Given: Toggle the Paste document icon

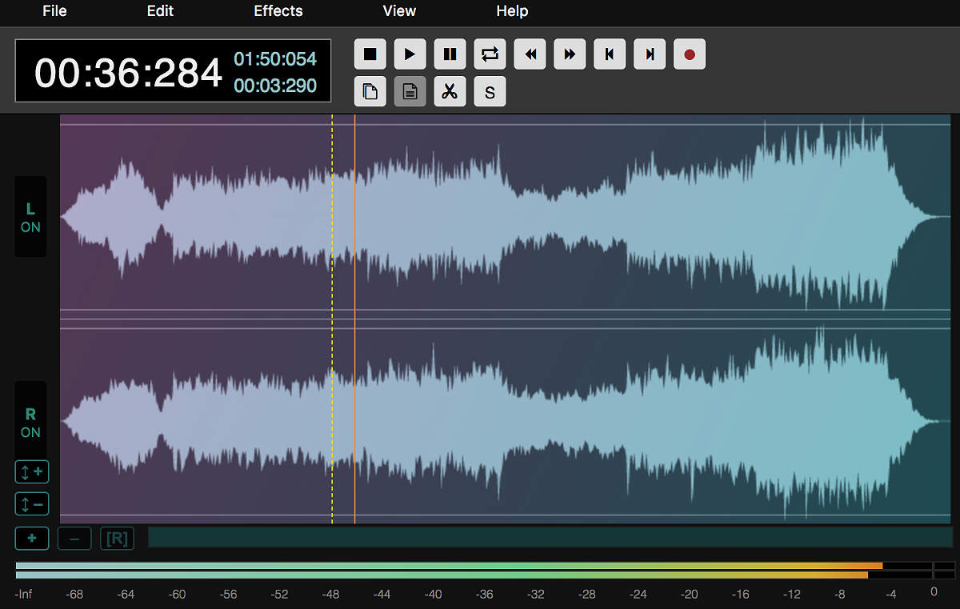Looking at the screenshot, I should click(x=410, y=90).
